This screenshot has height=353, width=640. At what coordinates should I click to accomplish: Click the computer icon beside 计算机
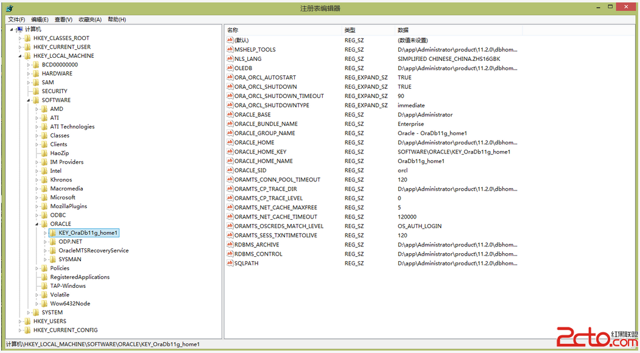[19, 29]
